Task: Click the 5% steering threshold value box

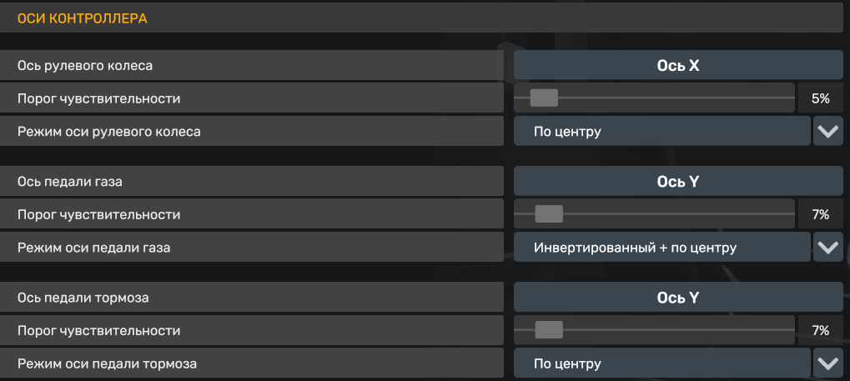Action: point(820,98)
